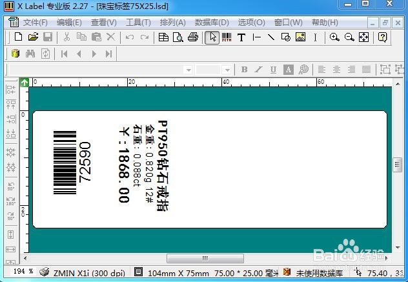408x282 pixels.
Task: Select the text tool
Action: pos(241,37)
